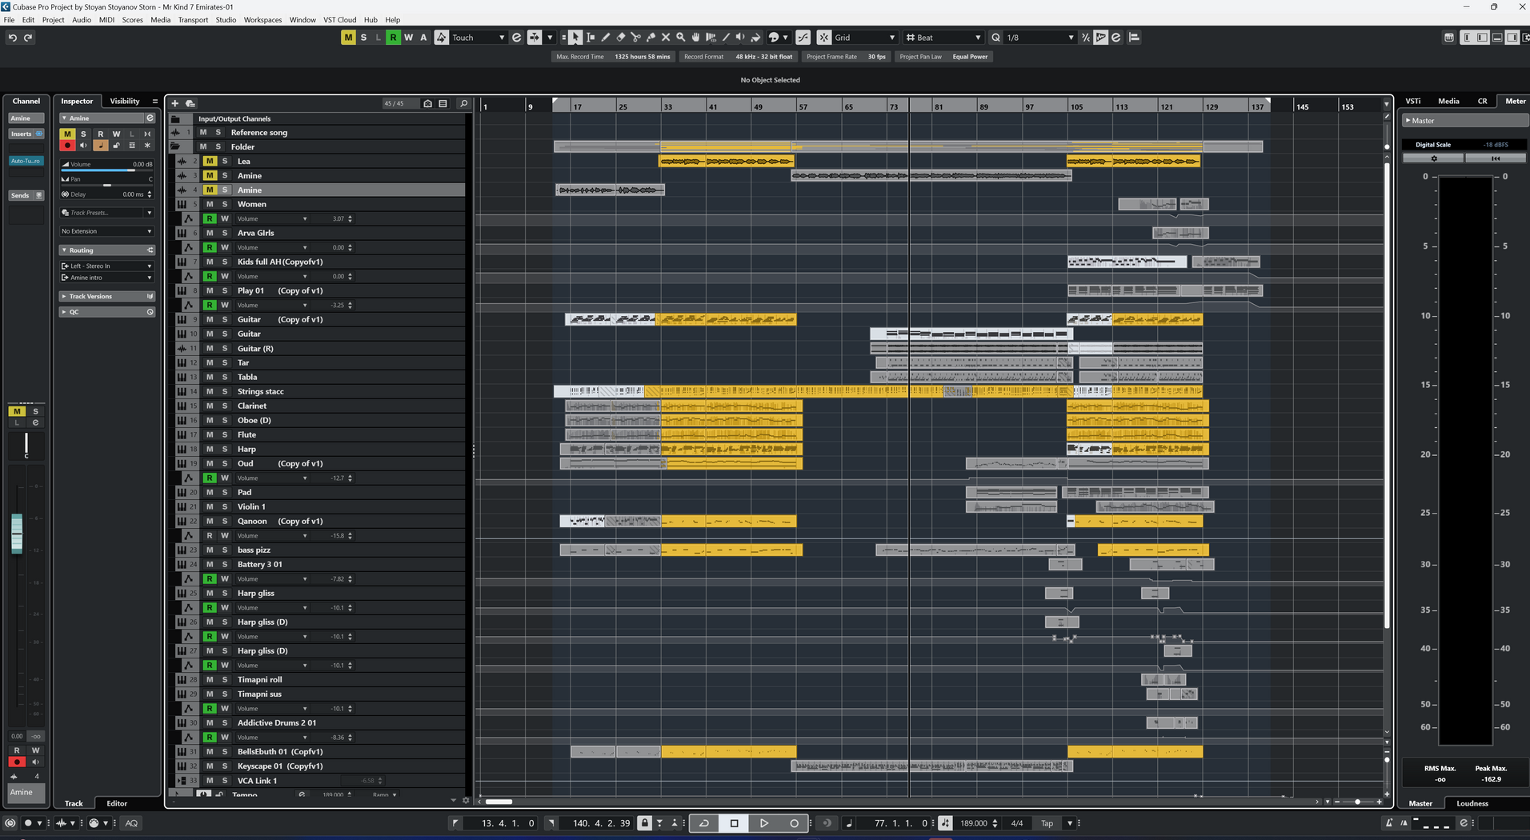Select the Mute tool in toolbar
The image size is (1530, 840).
point(665,38)
